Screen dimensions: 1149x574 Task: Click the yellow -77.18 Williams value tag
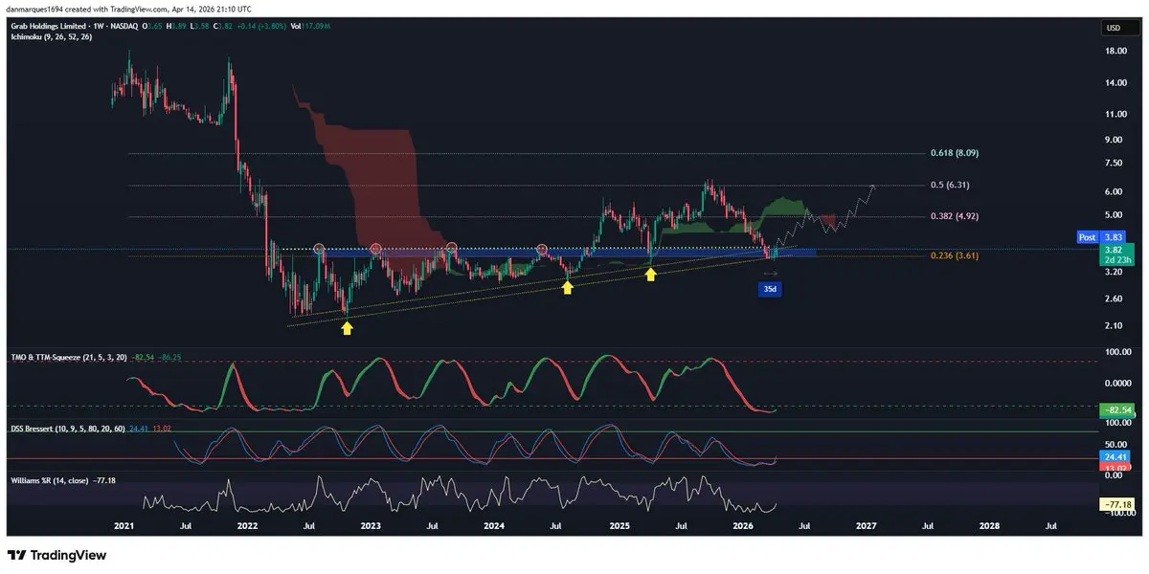[x=1117, y=504]
